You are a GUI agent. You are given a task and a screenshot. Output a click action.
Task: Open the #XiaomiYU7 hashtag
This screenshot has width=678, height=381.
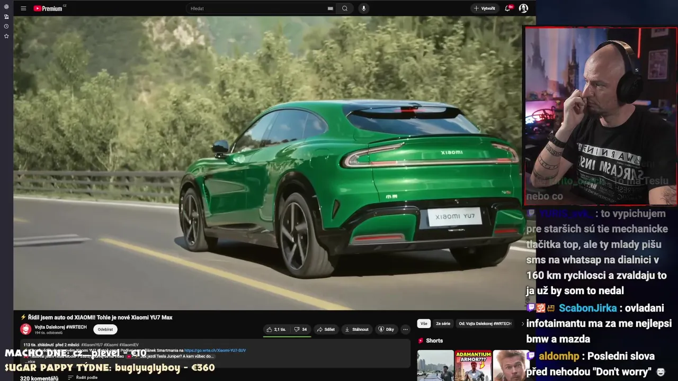pyautogui.click(x=92, y=344)
